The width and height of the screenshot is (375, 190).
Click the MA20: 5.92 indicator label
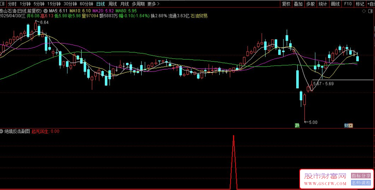click(103, 11)
